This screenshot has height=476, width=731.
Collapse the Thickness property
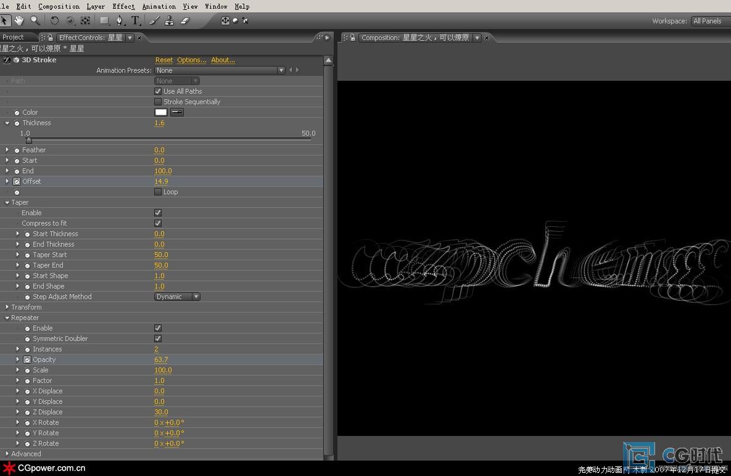[7, 123]
